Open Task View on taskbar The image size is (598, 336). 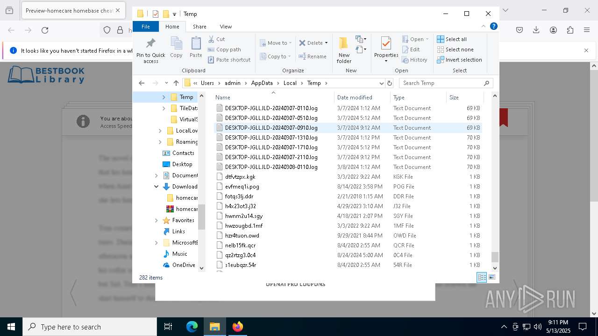pyautogui.click(x=168, y=327)
